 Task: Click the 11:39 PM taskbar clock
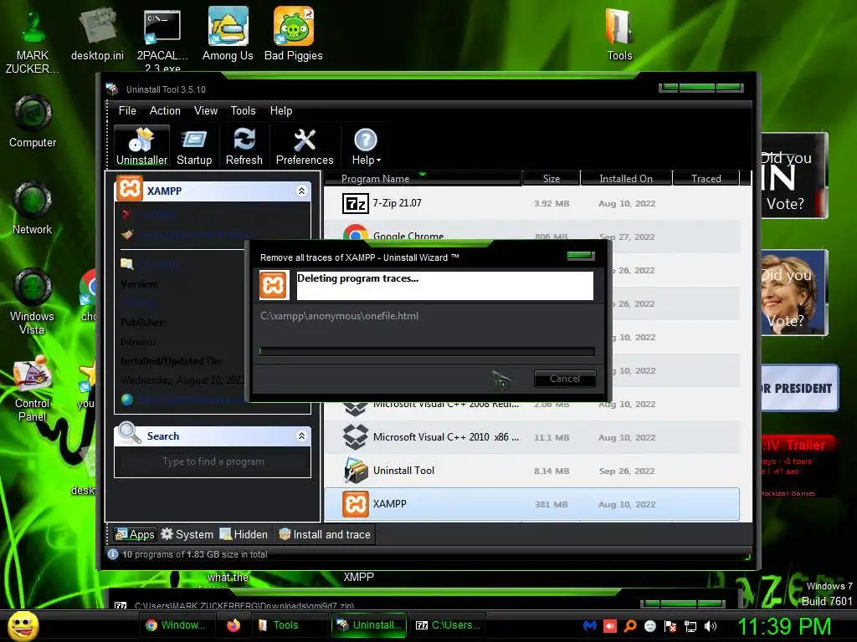coord(784,627)
